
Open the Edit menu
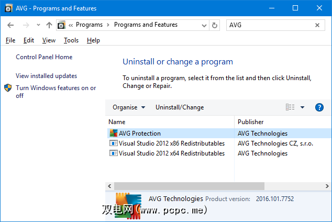(x=29, y=40)
